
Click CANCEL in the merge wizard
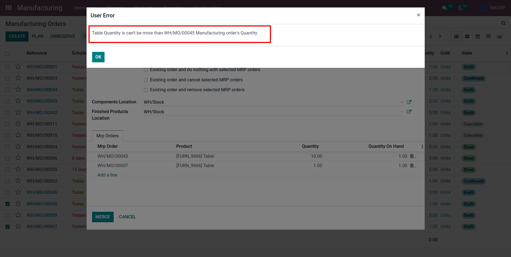tap(127, 217)
